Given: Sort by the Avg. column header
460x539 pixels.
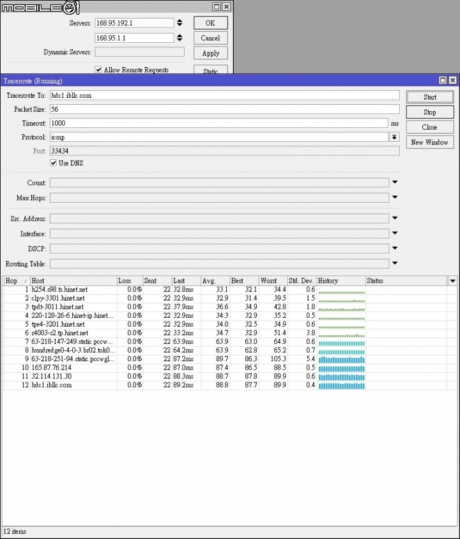Looking at the screenshot, I should point(215,281).
